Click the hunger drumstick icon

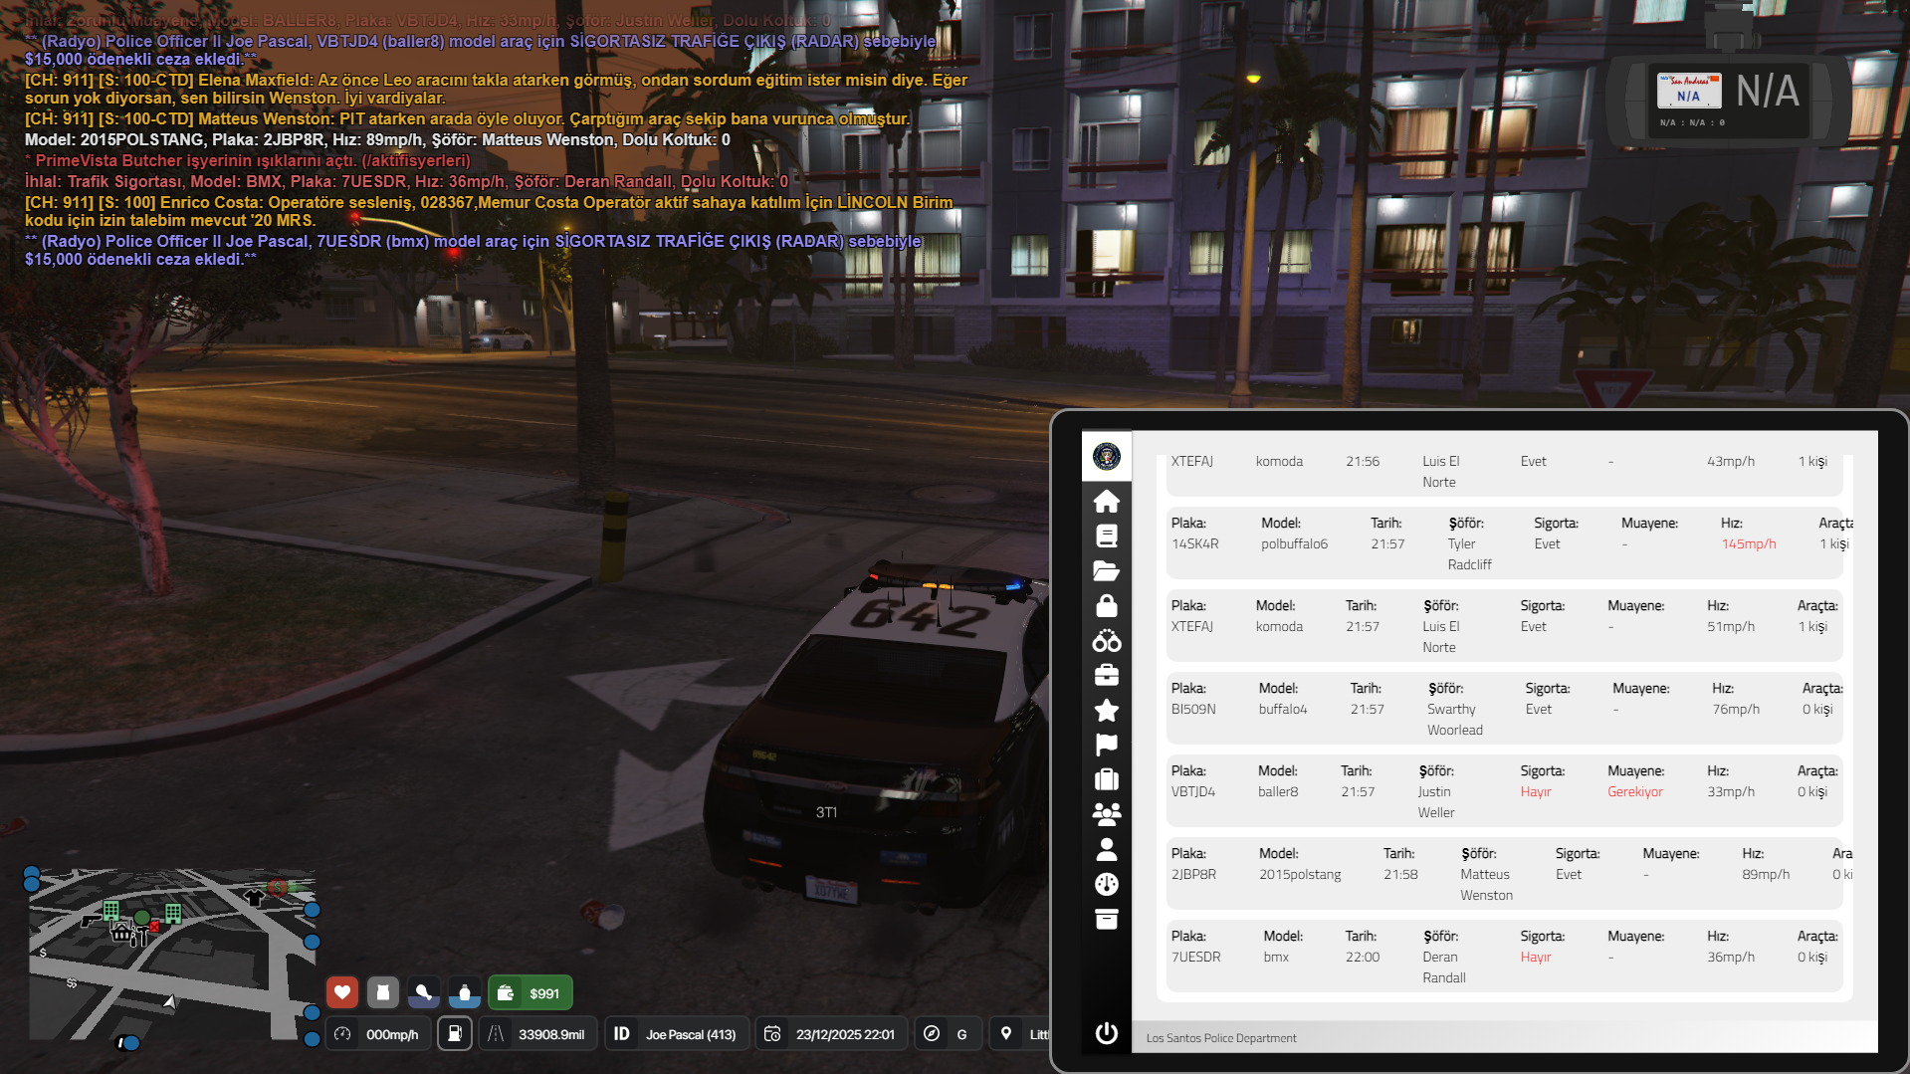(424, 992)
